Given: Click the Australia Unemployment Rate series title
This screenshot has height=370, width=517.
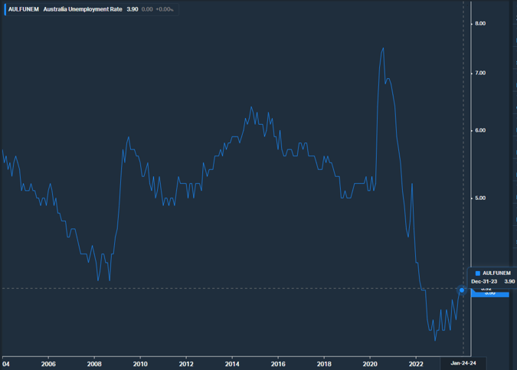Looking at the screenshot, I should point(82,9).
